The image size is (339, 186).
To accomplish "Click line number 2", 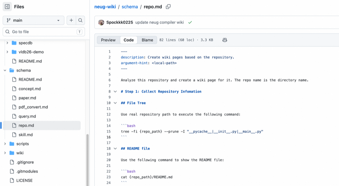I will (x=109, y=57).
